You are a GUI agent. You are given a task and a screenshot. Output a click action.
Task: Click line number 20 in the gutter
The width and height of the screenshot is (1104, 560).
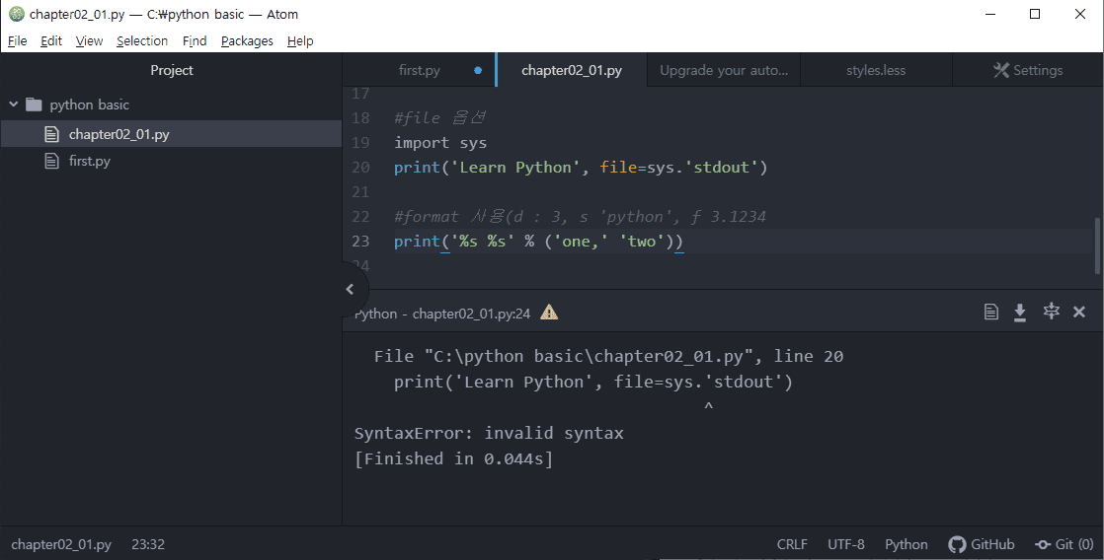pos(360,168)
